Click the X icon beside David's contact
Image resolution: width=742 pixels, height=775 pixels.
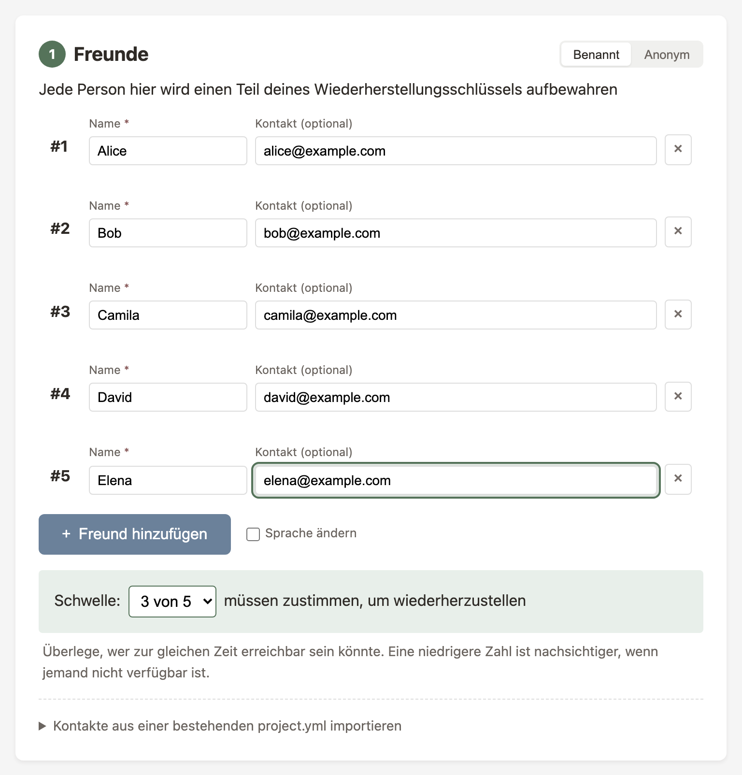tap(678, 397)
